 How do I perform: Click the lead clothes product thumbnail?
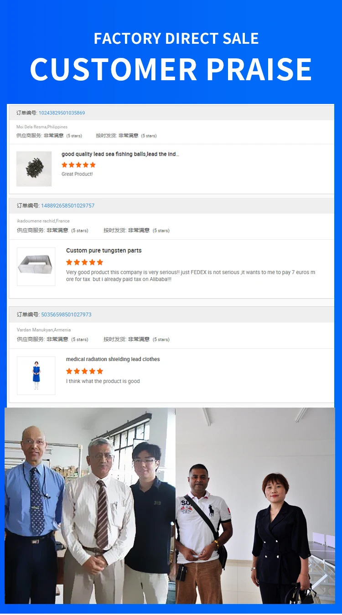[36, 376]
